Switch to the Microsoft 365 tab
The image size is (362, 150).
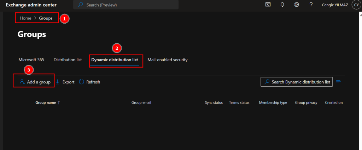coord(31,60)
